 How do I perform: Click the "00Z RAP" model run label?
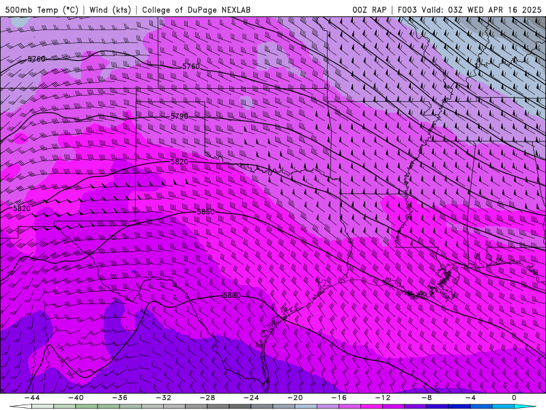(x=369, y=10)
